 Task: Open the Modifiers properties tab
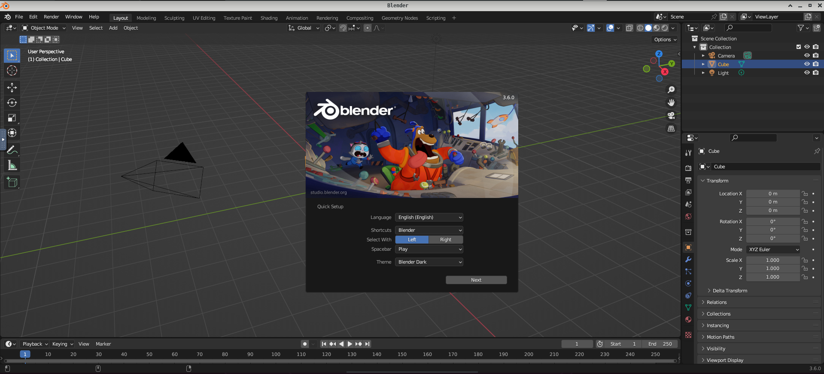[688, 259]
